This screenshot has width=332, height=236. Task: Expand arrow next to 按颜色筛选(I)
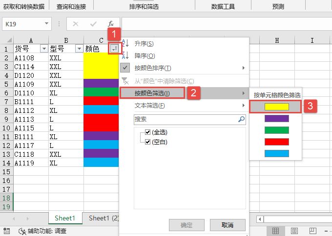click(244, 93)
